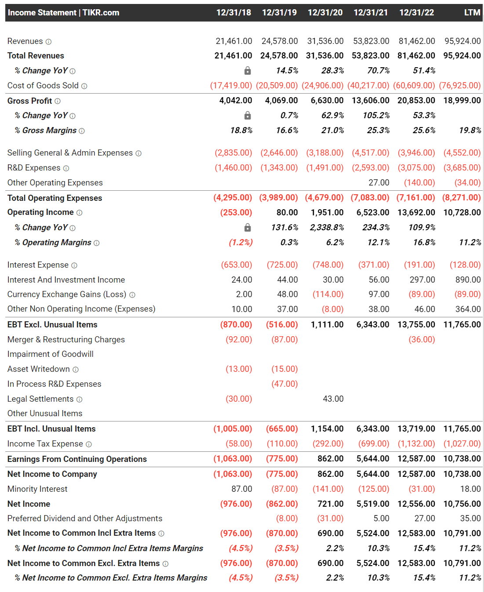This screenshot has height=592, width=484.
Task: Click lock icon in operating income % Change YoY row
Action: pos(248,227)
